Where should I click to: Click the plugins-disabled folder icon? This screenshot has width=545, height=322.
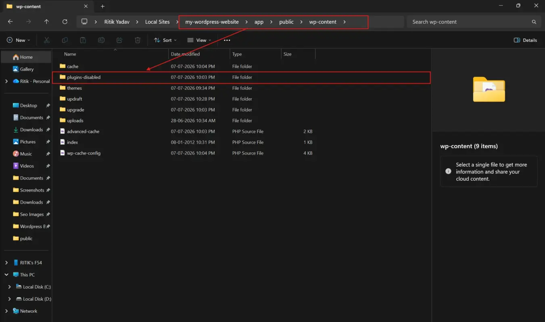(62, 77)
